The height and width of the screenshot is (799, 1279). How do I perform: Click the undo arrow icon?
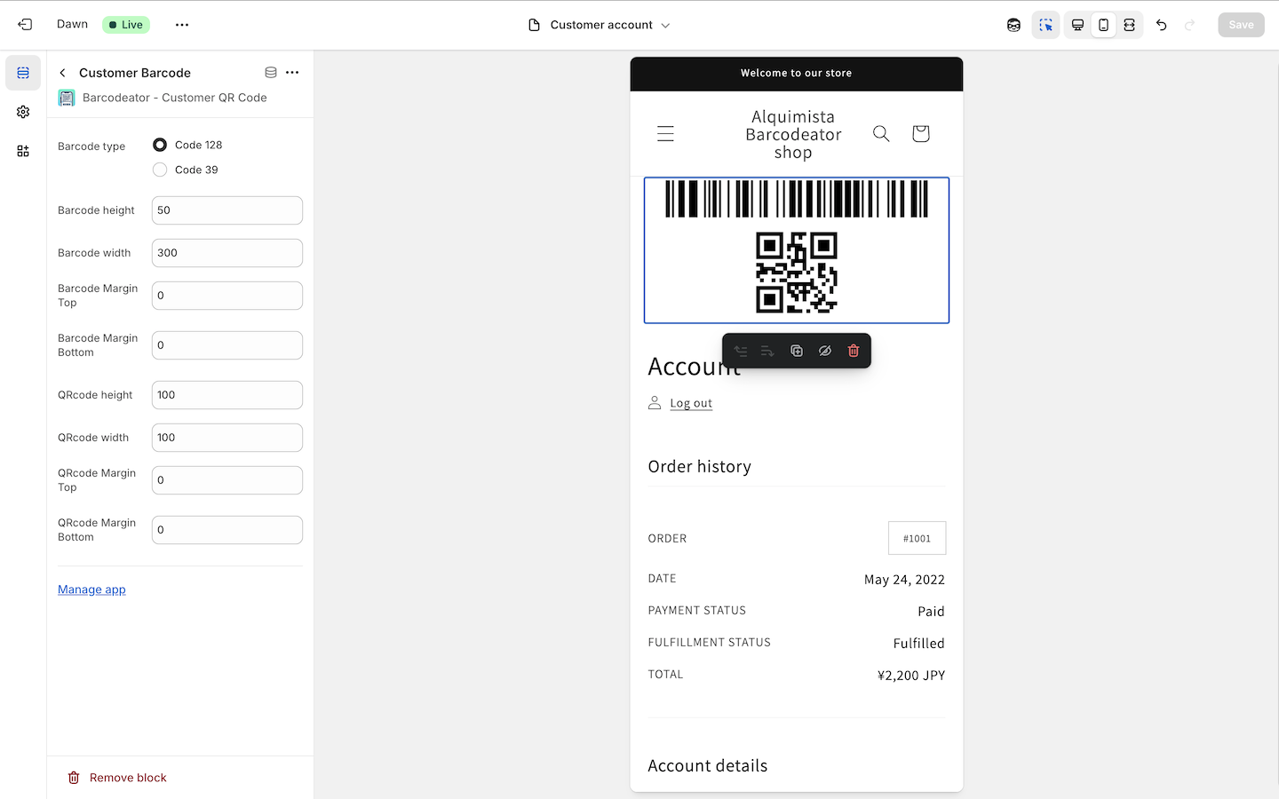(x=1161, y=25)
